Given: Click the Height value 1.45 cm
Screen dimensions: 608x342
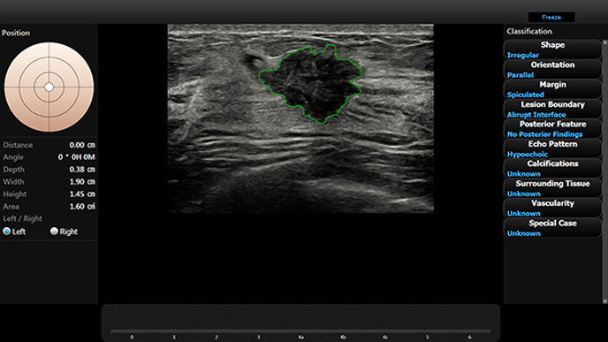Looking at the screenshot, I should 82,194.
